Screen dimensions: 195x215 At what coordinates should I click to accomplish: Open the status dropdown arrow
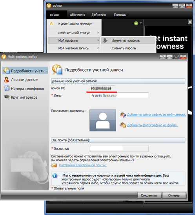(141, 23)
